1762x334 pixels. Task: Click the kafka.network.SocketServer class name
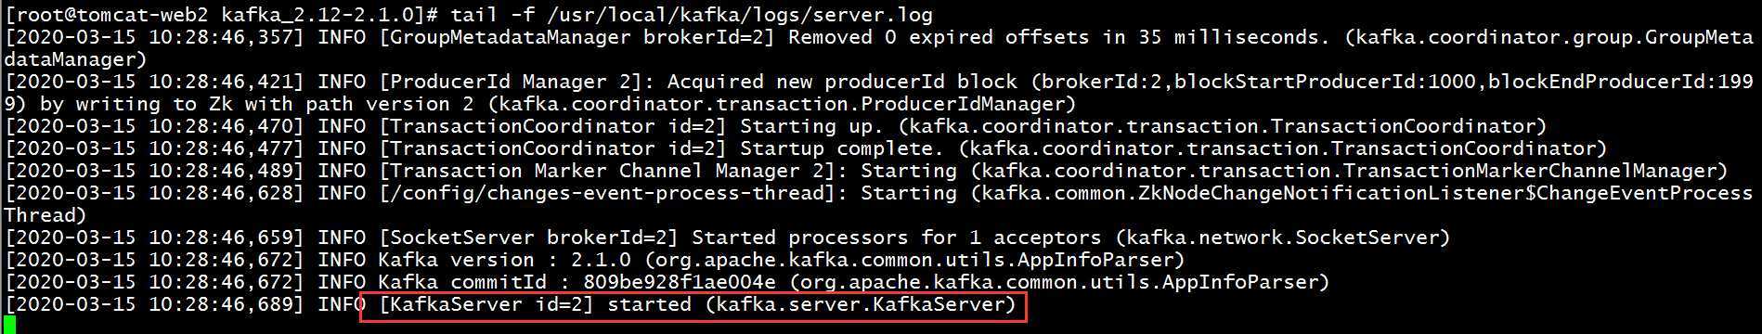1281,238
